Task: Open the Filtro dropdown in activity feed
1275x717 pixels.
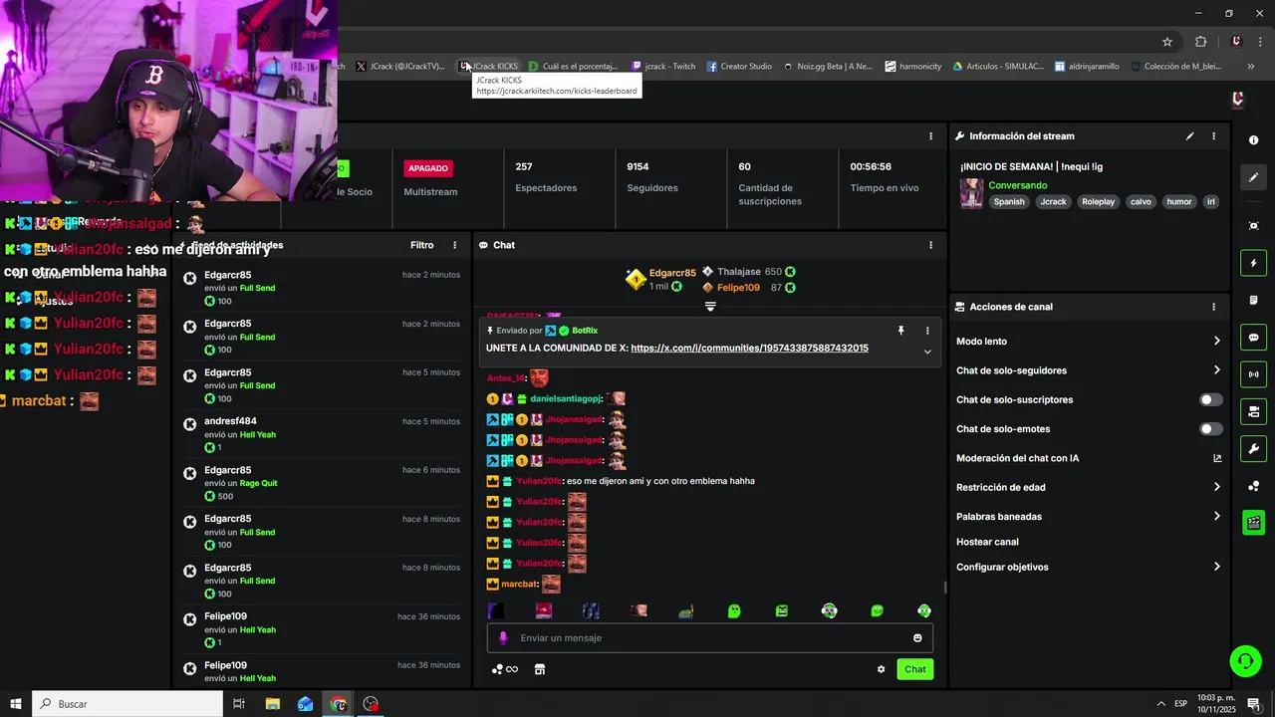Action: pos(422,245)
